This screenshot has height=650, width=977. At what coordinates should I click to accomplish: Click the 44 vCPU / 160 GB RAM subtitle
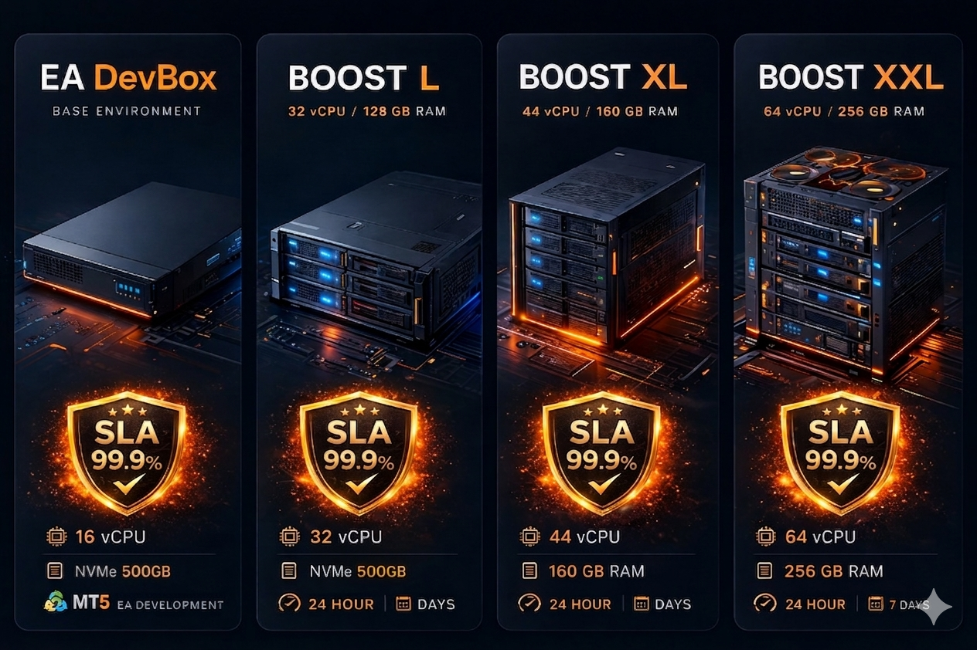(x=600, y=111)
